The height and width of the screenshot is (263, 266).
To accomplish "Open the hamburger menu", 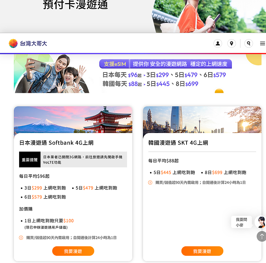I will click(x=263, y=43).
